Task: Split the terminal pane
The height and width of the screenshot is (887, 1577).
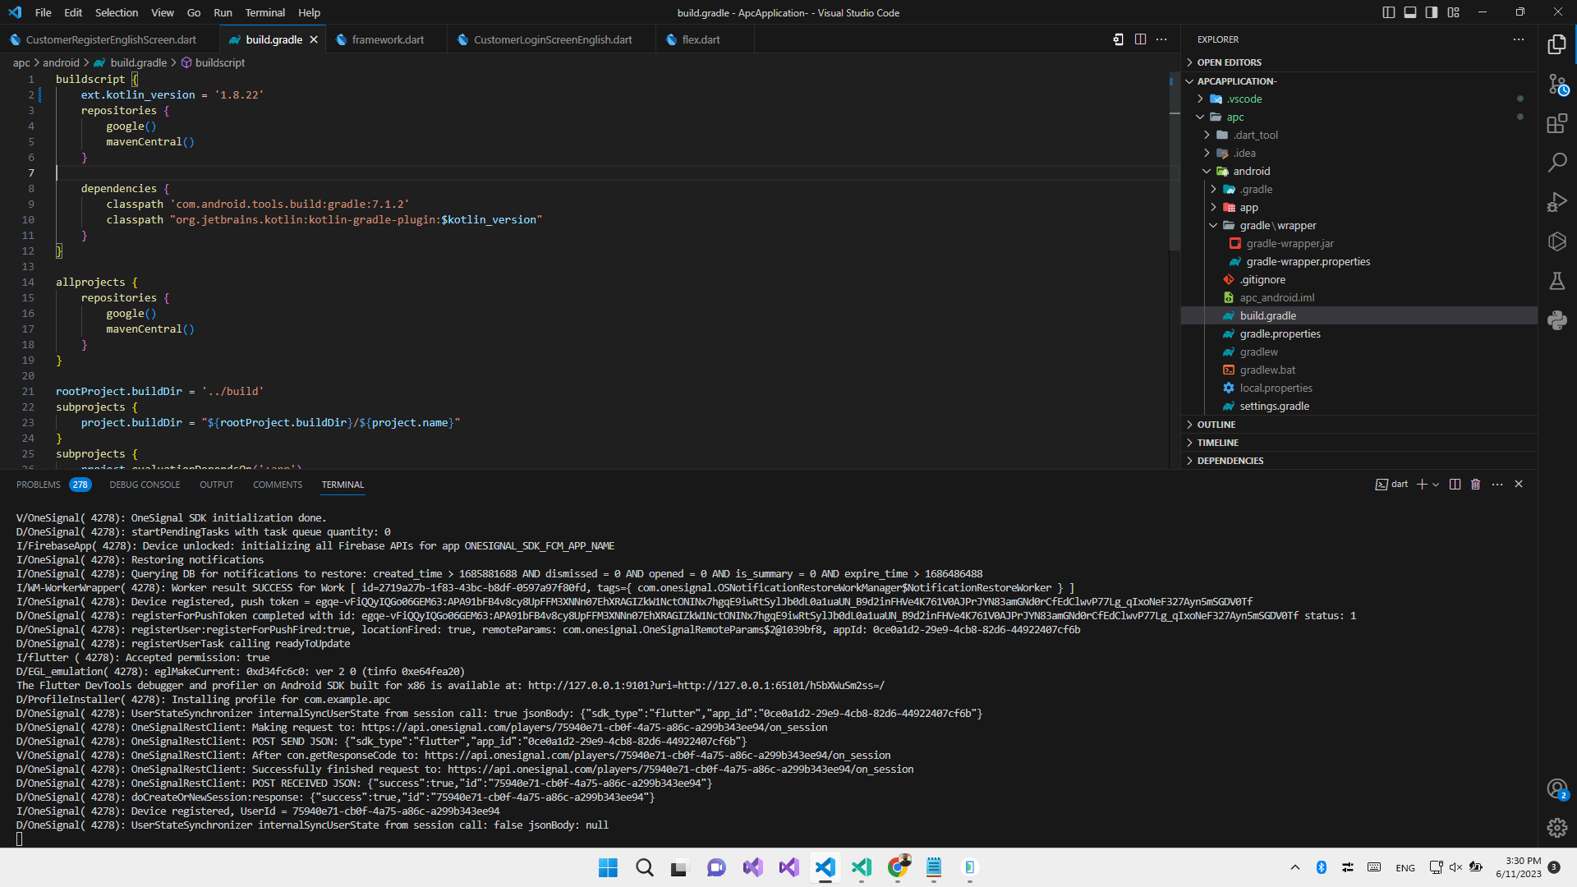Action: pyautogui.click(x=1455, y=484)
